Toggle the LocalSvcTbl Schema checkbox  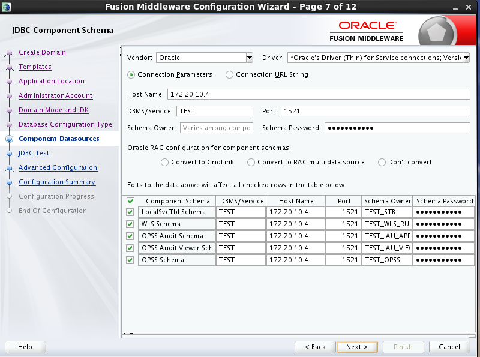pos(130,212)
